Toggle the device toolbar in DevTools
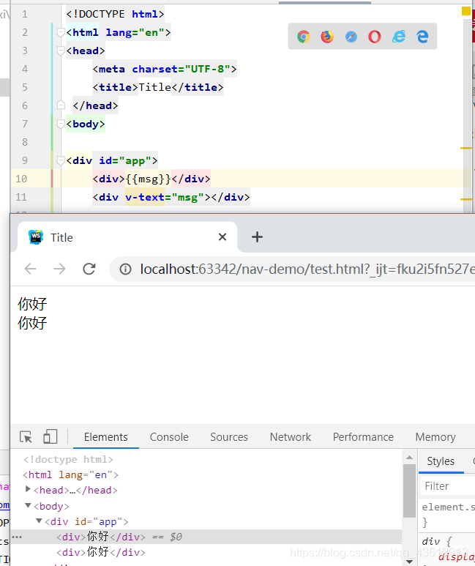This screenshot has height=566, width=475. (x=51, y=437)
